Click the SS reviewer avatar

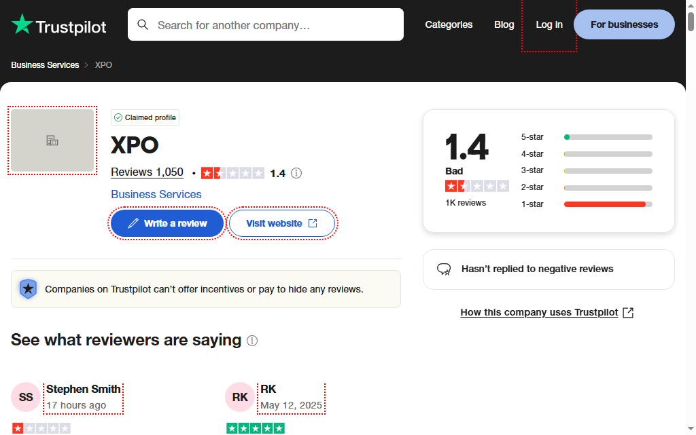tap(26, 397)
